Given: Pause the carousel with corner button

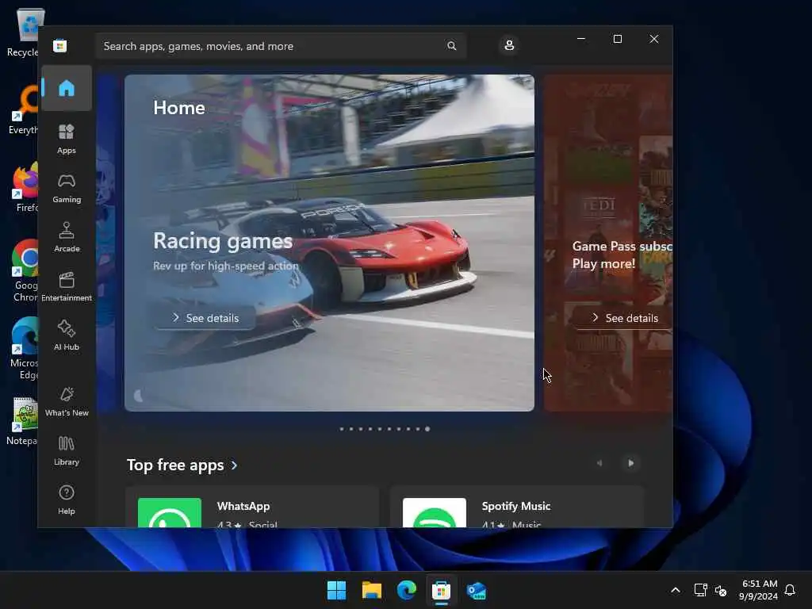Looking at the screenshot, I should (x=138, y=396).
